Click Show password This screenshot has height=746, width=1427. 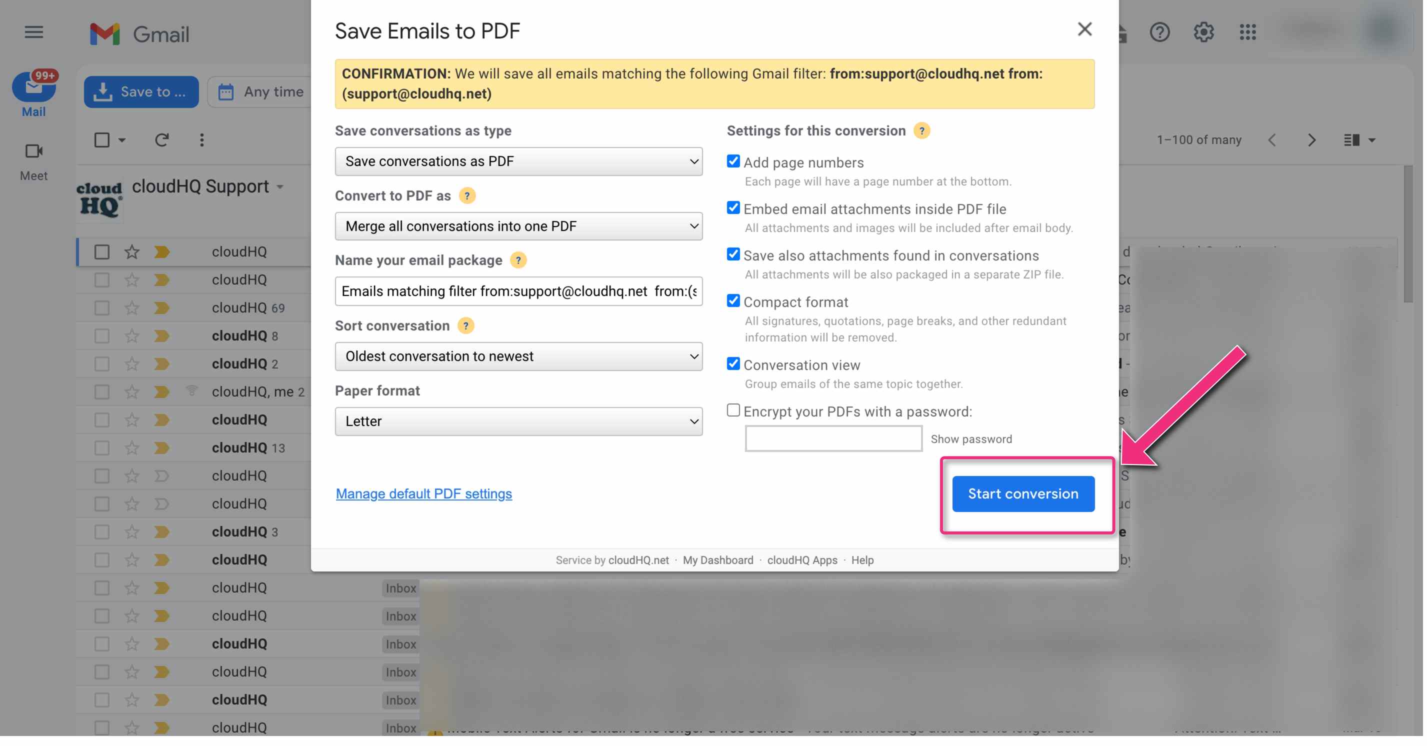coord(971,439)
